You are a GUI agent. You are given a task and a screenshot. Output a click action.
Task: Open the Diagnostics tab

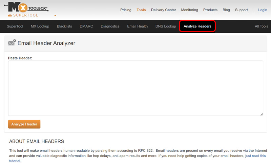[110, 26]
